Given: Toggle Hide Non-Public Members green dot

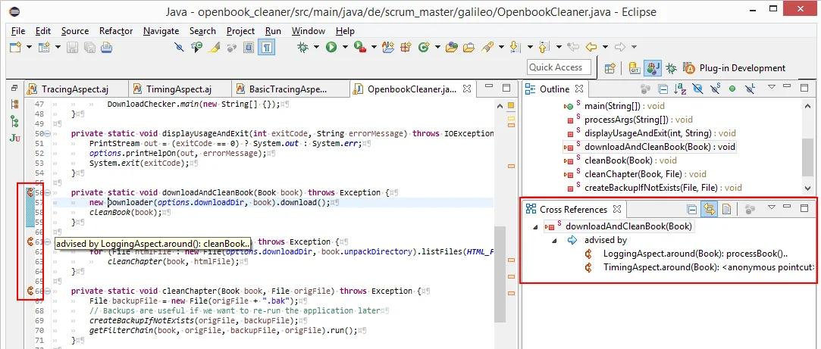Looking at the screenshot, I should point(732,89).
